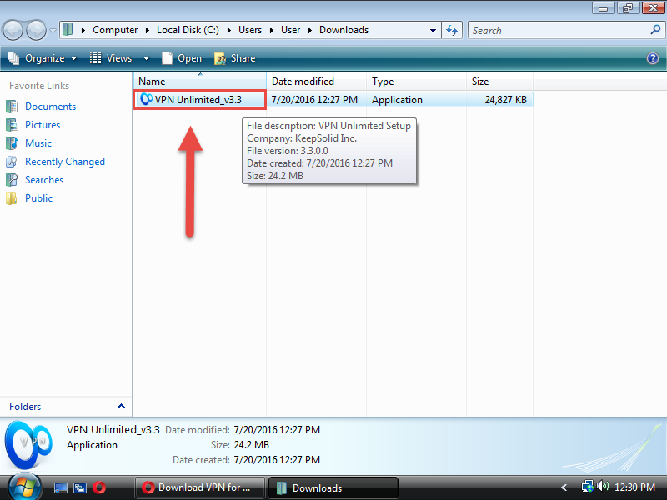This screenshot has height=500, width=667.
Task: Open Pictures favorite link
Action: pos(43,124)
